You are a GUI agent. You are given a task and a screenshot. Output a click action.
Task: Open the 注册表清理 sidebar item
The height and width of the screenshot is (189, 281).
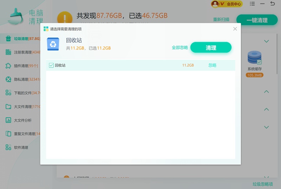(x=20, y=52)
